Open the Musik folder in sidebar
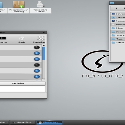The height and width of the screenshot is (125, 125). (x=118, y=39)
